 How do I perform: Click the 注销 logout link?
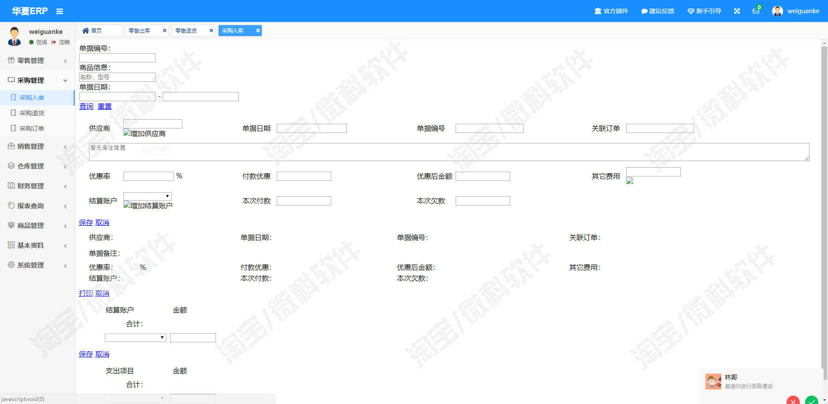60,42
